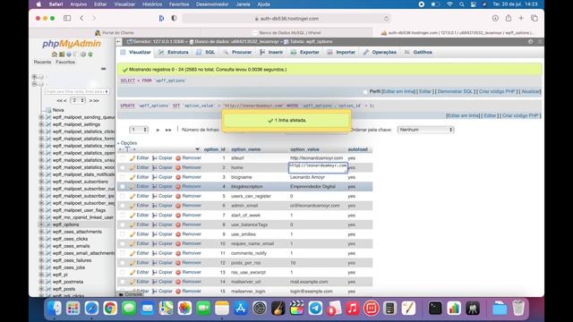
Task: Check the checkbox for comments_notify row
Action: [123, 253]
